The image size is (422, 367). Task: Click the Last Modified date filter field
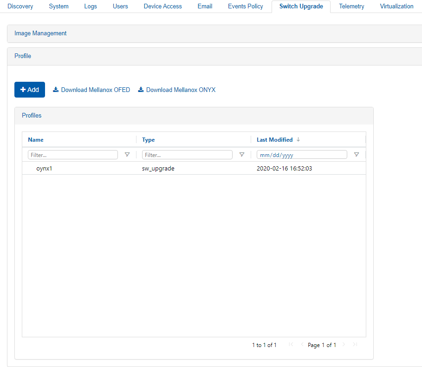(301, 155)
